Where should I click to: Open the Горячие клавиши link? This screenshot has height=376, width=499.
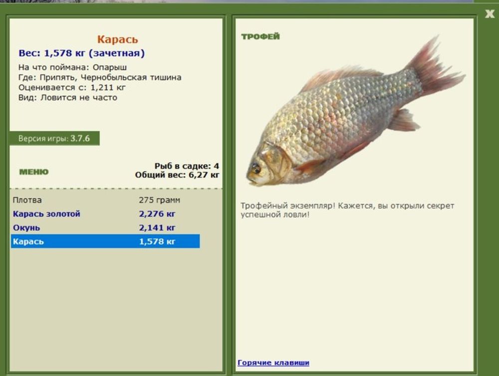(273, 363)
